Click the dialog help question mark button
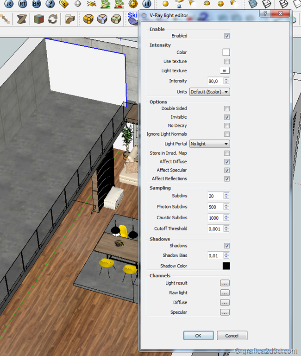 pos(265,13)
